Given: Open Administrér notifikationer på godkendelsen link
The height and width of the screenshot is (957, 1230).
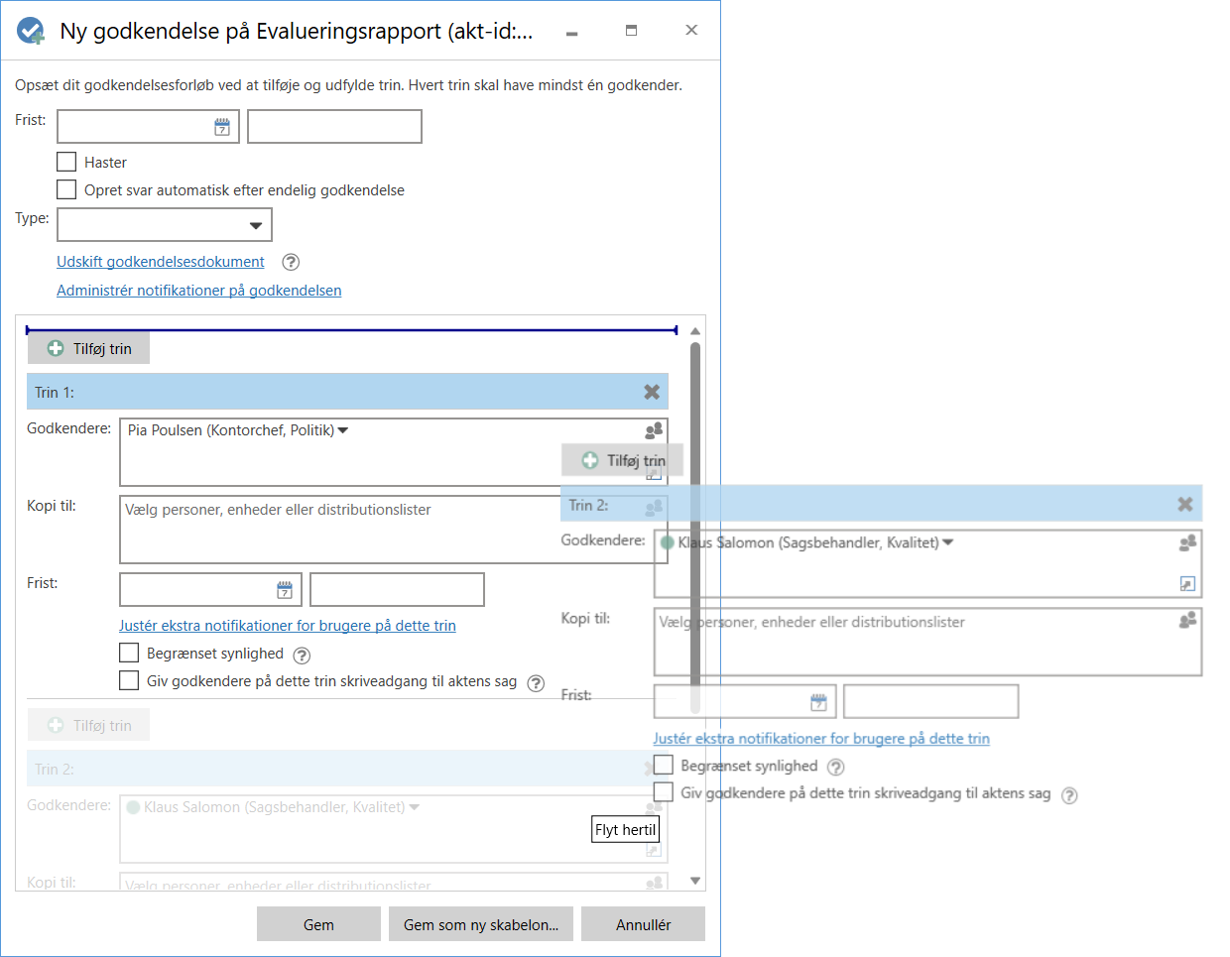Looking at the screenshot, I should (x=198, y=291).
